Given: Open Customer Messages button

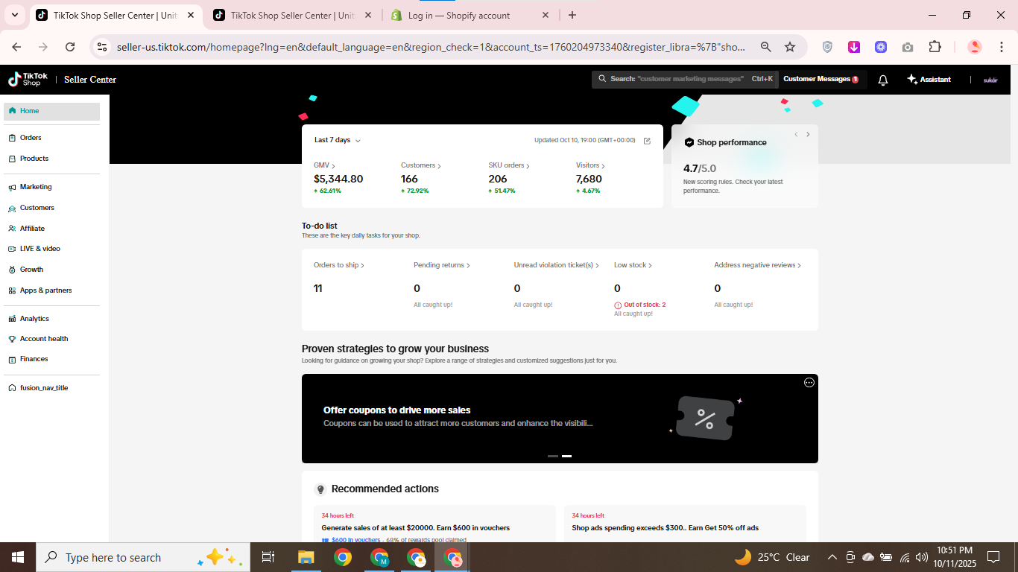Looking at the screenshot, I should [820, 79].
